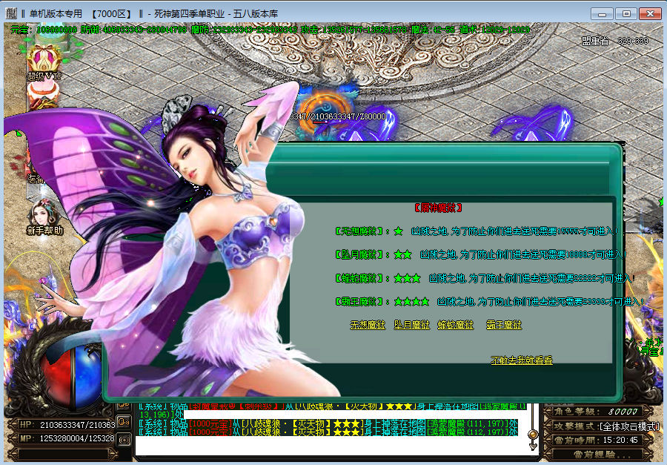The width and height of the screenshot is (667, 465).
Task: Click the 新手帮助 helper portrait icon
Action: pyautogui.click(x=44, y=215)
